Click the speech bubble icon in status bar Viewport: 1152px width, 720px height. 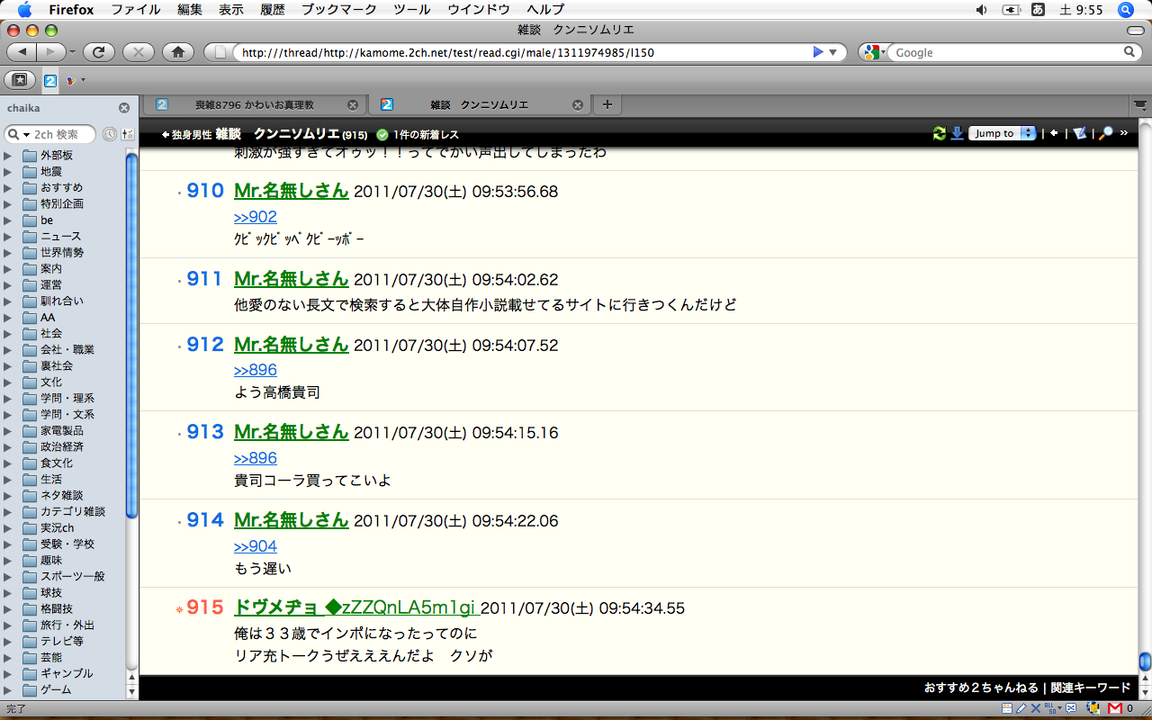coord(1072,709)
